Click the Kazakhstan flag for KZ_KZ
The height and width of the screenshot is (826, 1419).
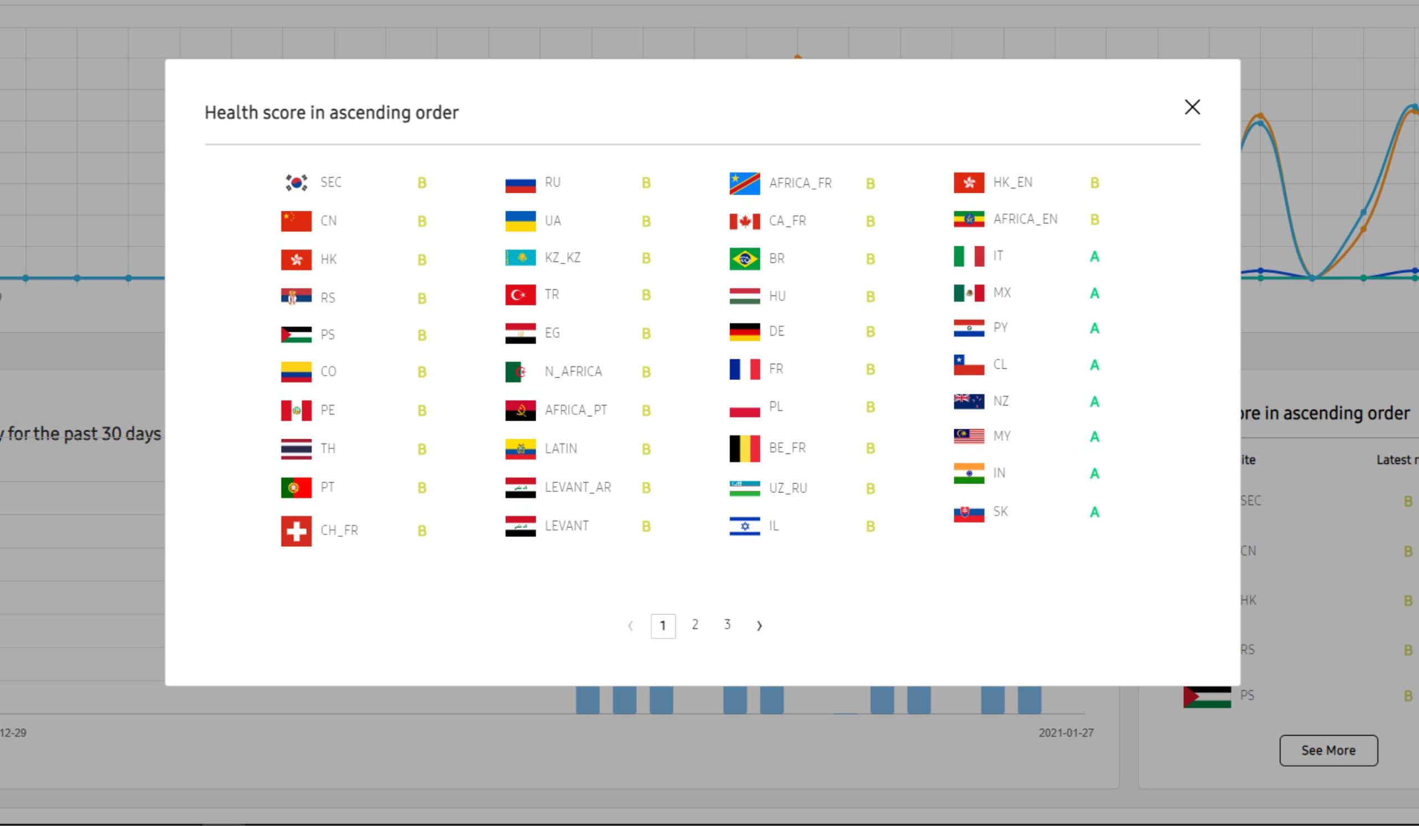click(x=520, y=258)
